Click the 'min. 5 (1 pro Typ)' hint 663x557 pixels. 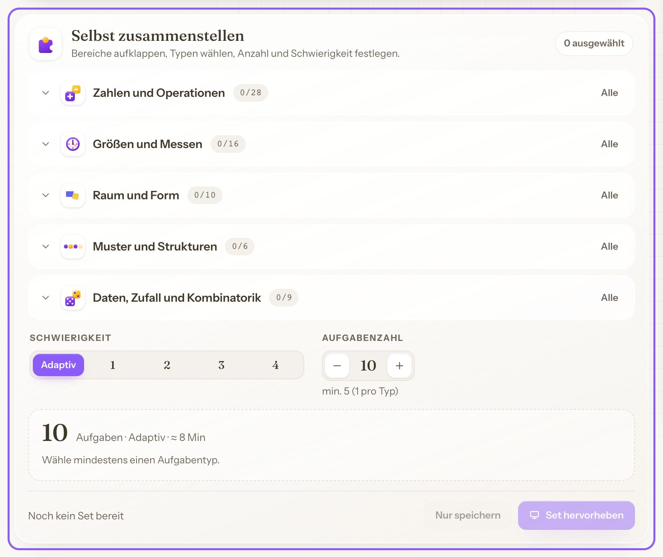pyautogui.click(x=360, y=391)
